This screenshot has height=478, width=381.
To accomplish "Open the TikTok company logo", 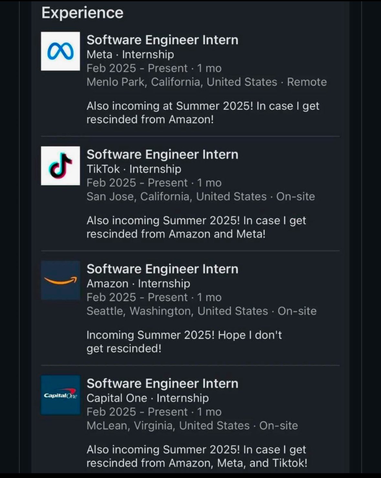I will [60, 166].
